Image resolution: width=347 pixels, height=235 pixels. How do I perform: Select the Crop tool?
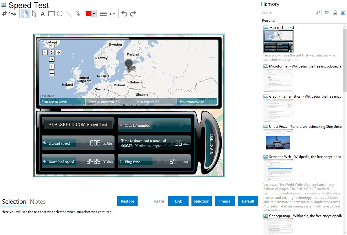(x=9, y=14)
